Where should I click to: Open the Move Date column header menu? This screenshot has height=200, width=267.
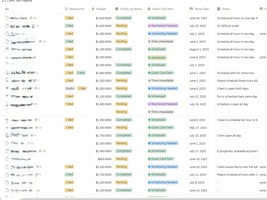[x=199, y=9]
